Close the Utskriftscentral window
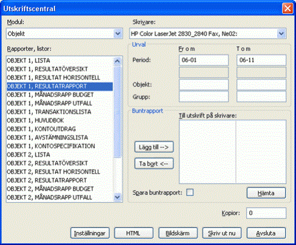 click(287, 8)
